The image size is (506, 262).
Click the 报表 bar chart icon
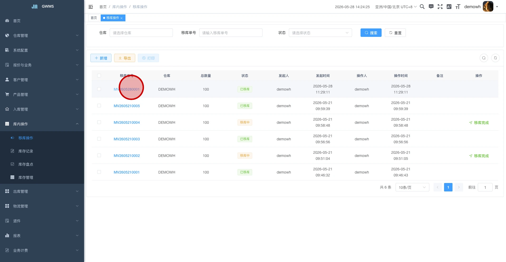7,235
